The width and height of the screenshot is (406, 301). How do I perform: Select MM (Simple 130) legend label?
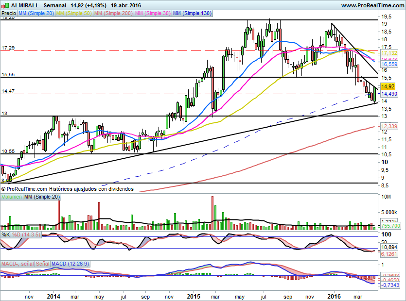coord(193,13)
